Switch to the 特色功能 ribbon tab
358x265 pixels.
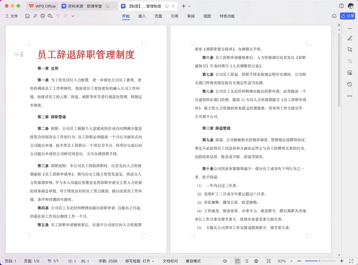(x=227, y=16)
